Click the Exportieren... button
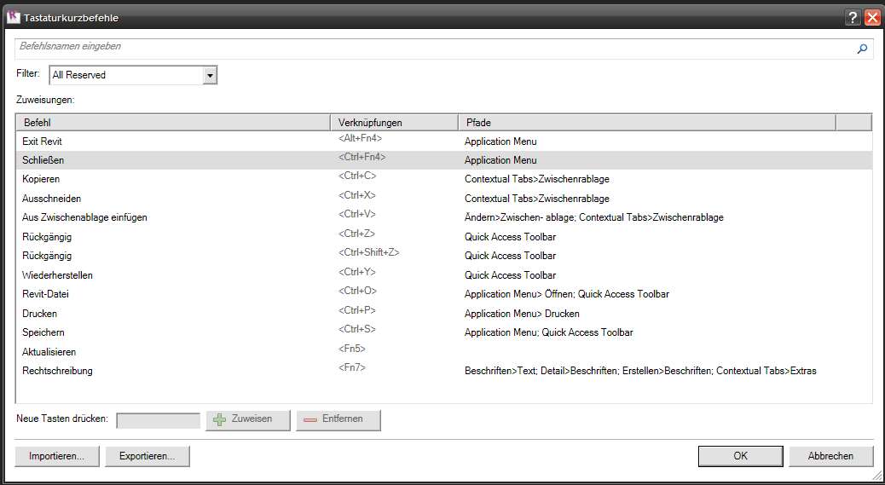885x485 pixels. [147, 456]
